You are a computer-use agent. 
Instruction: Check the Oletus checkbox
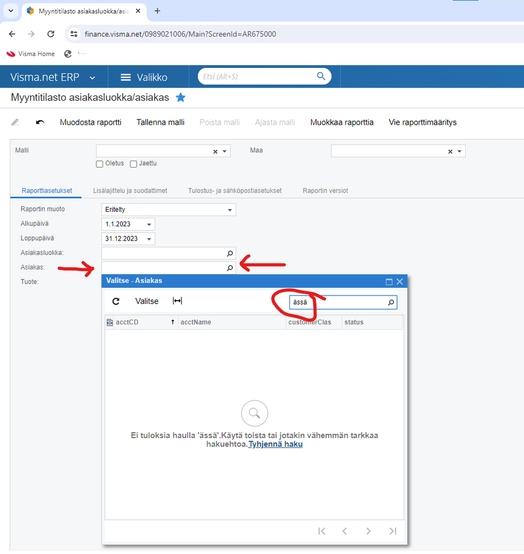point(100,164)
